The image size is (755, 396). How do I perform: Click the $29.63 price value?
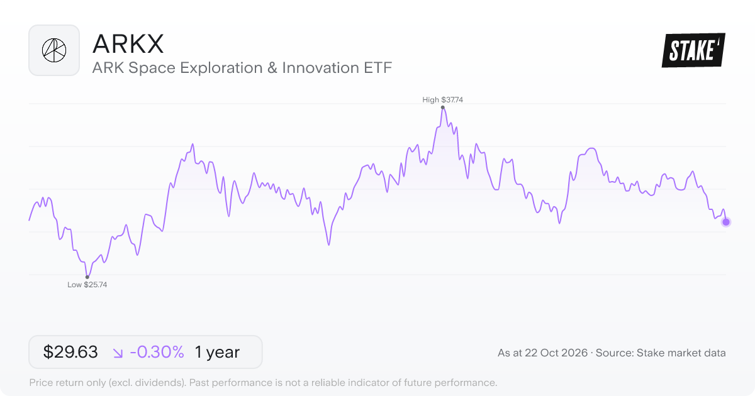pos(70,352)
